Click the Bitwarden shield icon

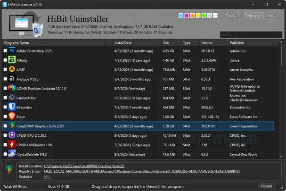[x=12, y=107]
